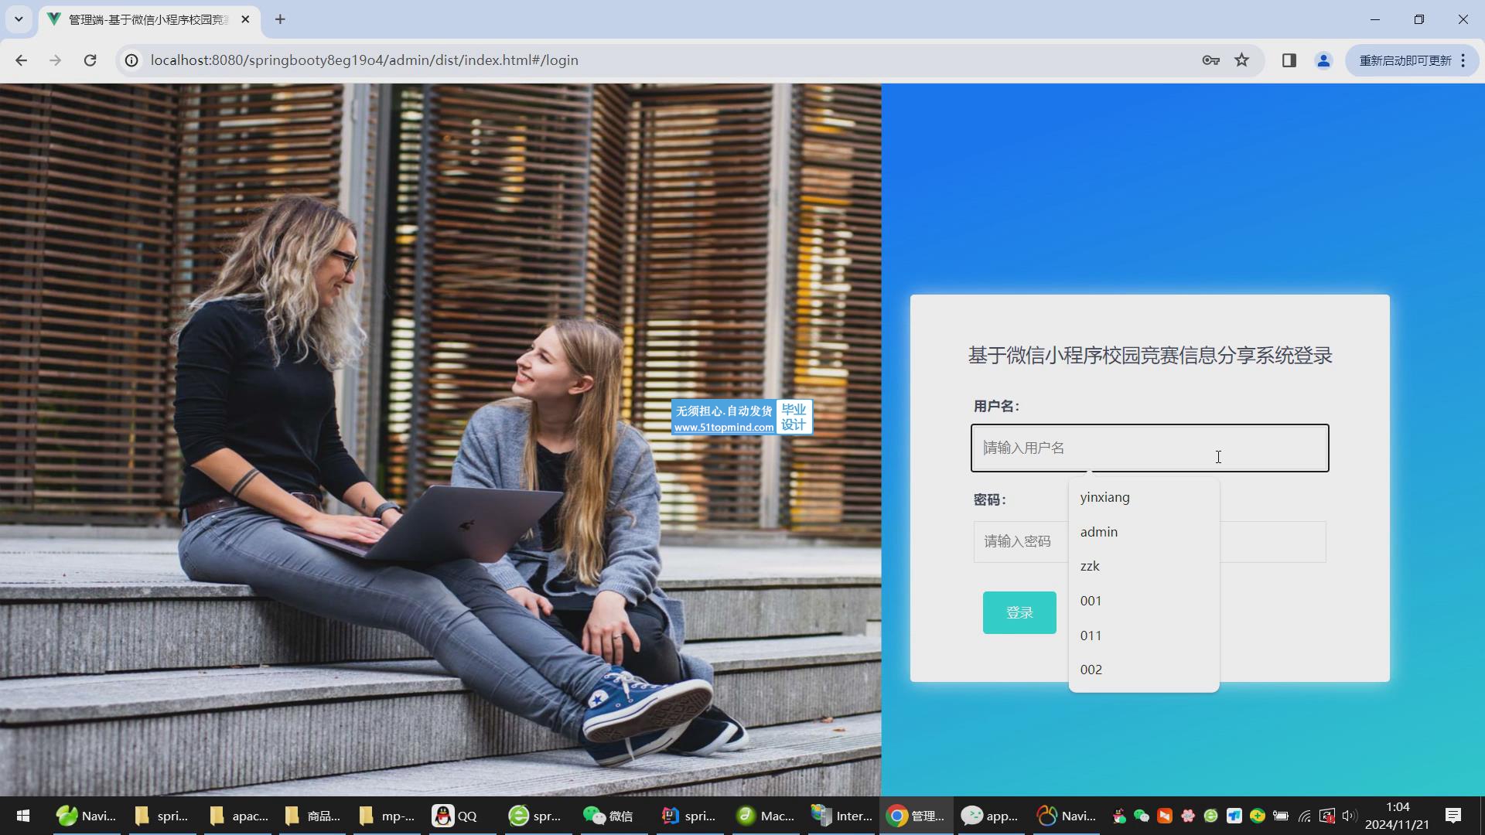View site information icon in address bar
The width and height of the screenshot is (1485, 835).
[x=132, y=60]
